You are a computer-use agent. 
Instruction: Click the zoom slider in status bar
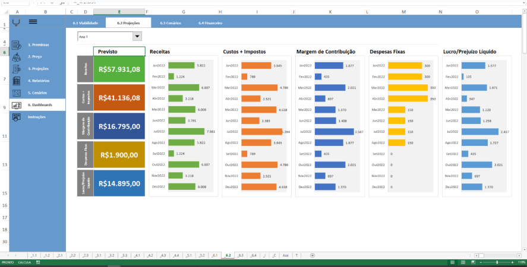497,262
